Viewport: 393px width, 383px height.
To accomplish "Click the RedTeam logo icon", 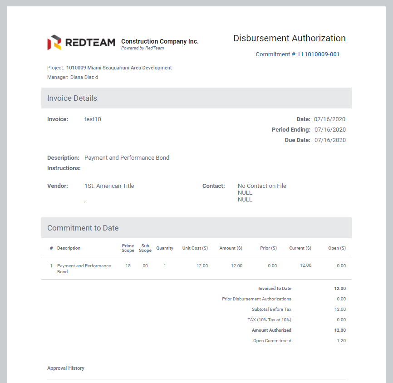I will click(x=54, y=43).
